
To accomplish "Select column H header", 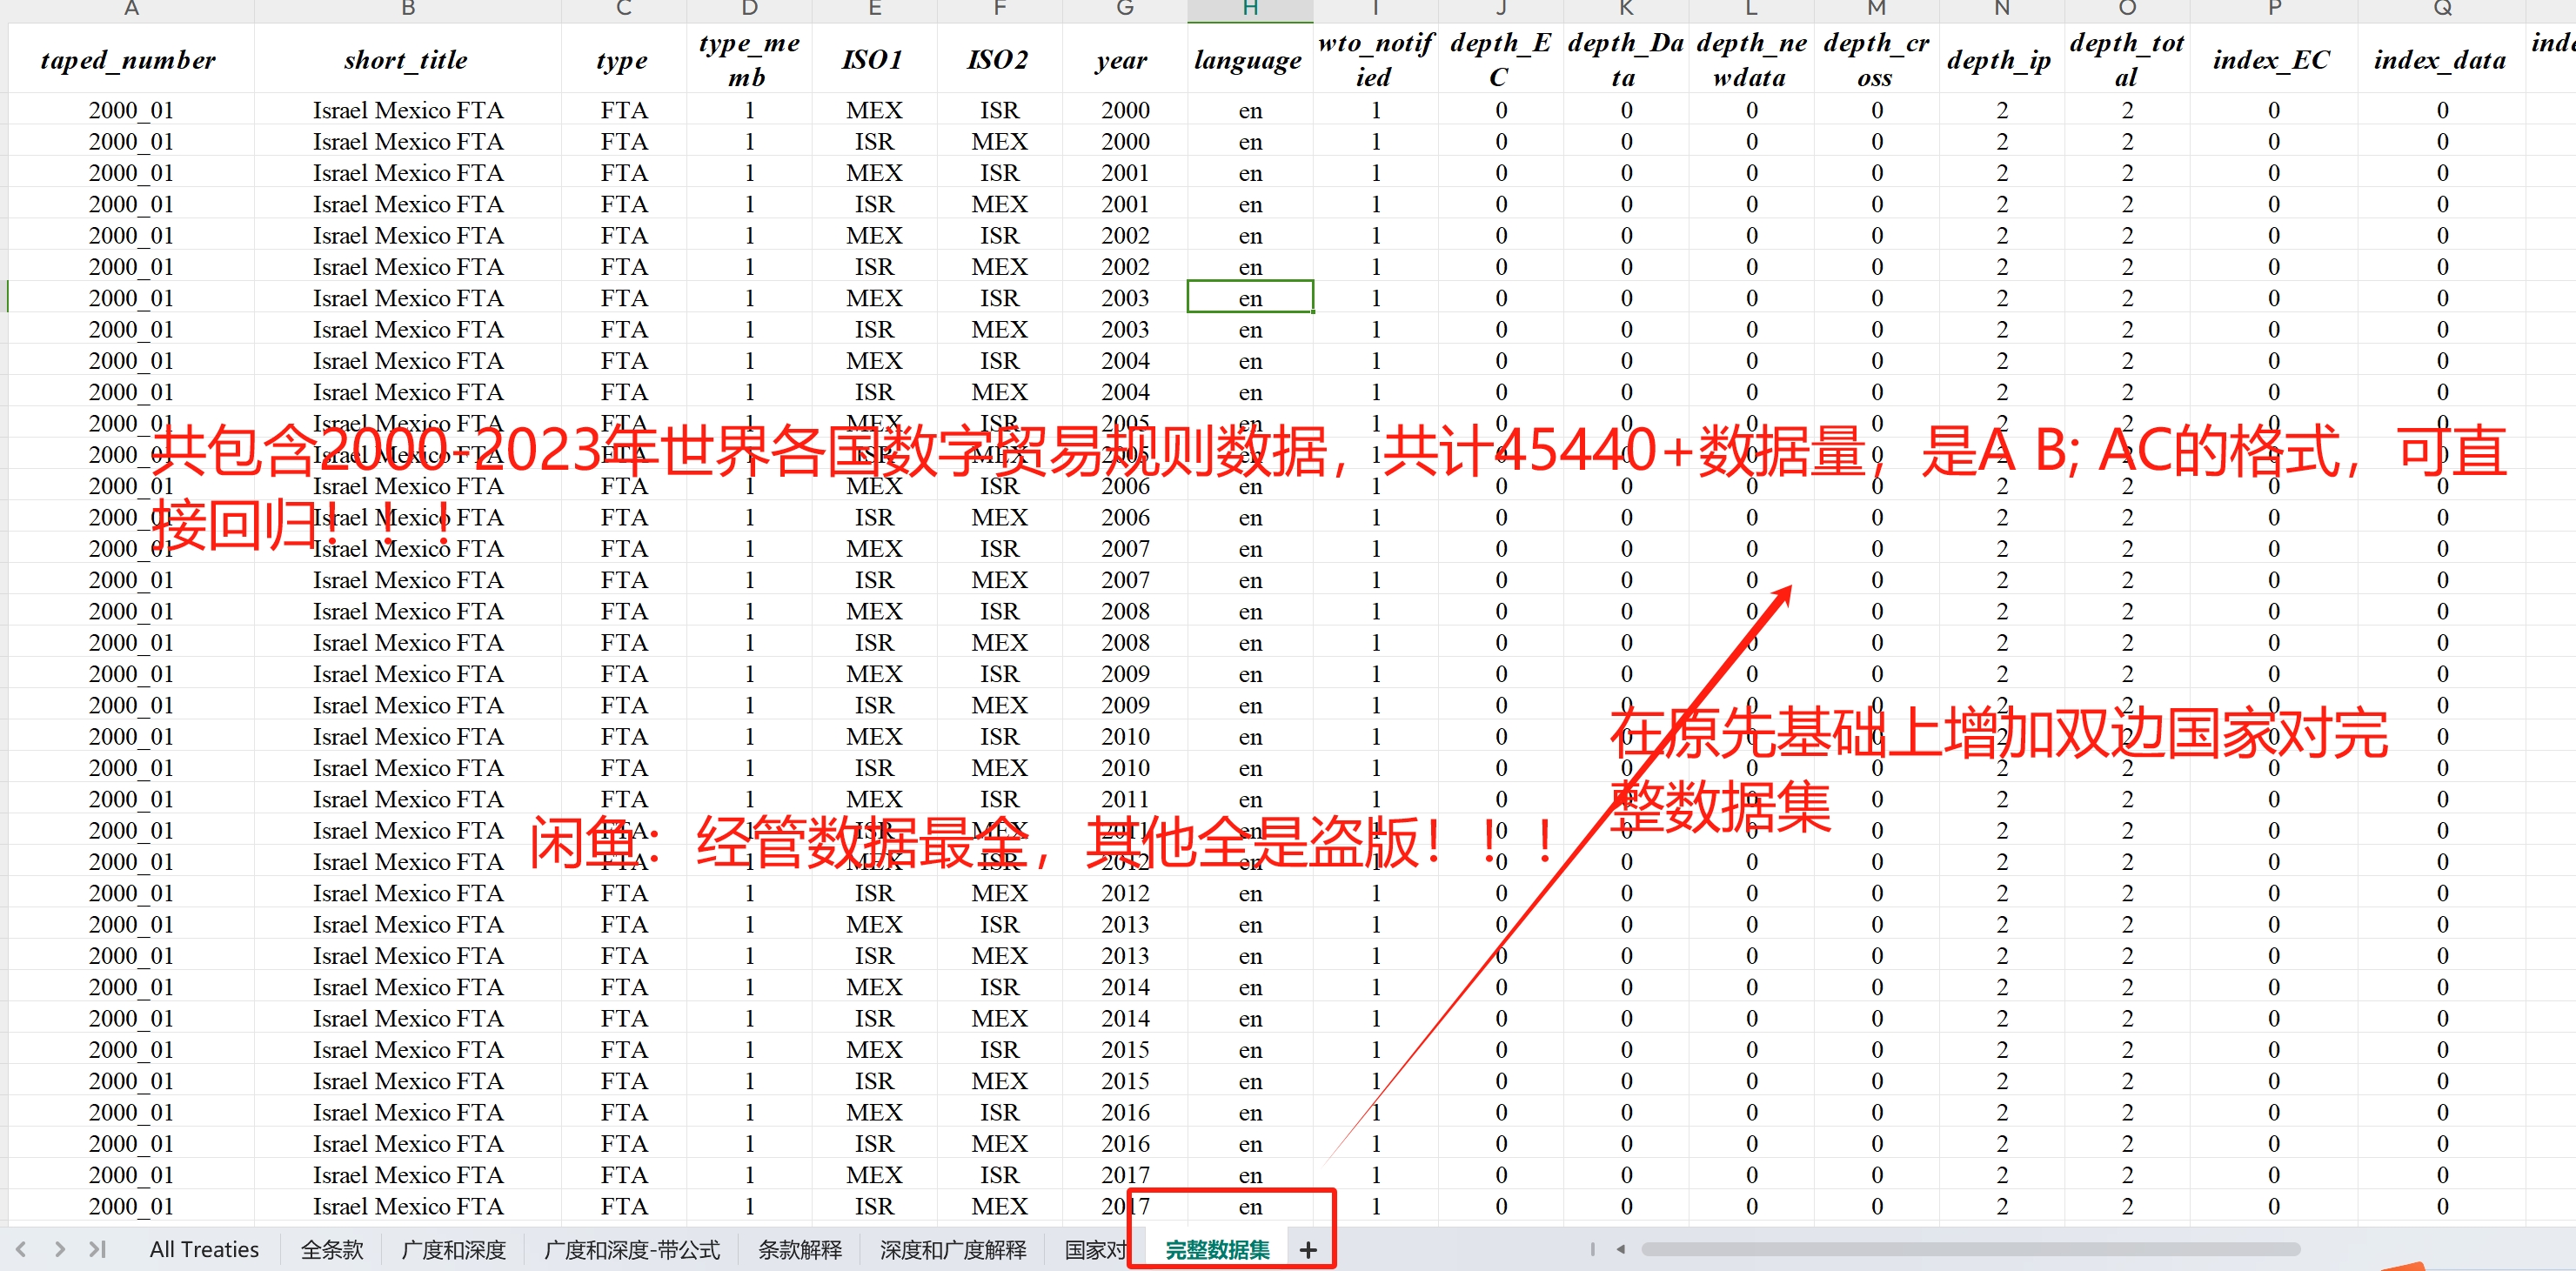I will pos(1249,9).
